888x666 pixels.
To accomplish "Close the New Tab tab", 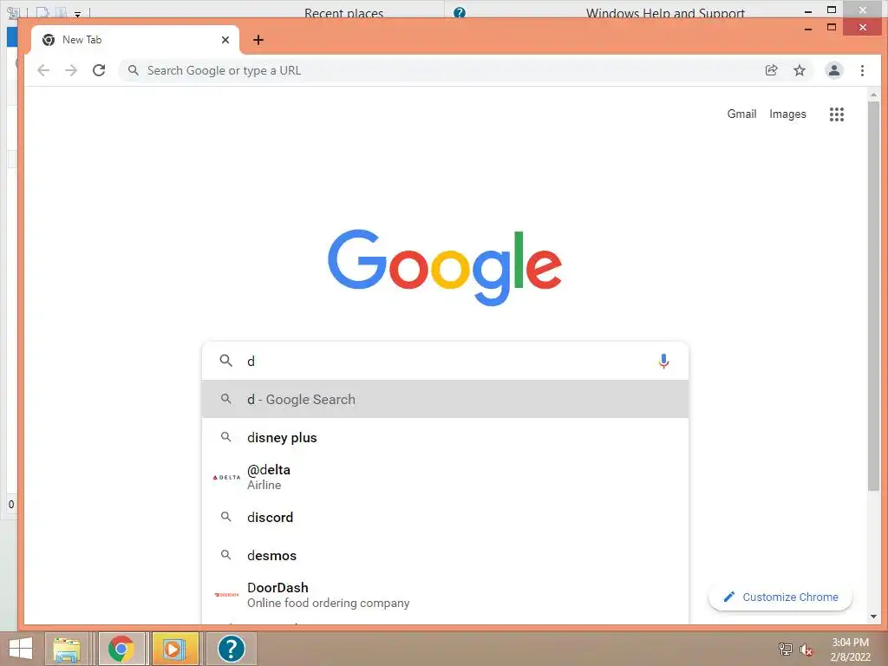I will point(225,40).
